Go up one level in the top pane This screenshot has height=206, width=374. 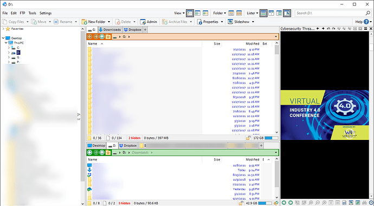(102, 37)
